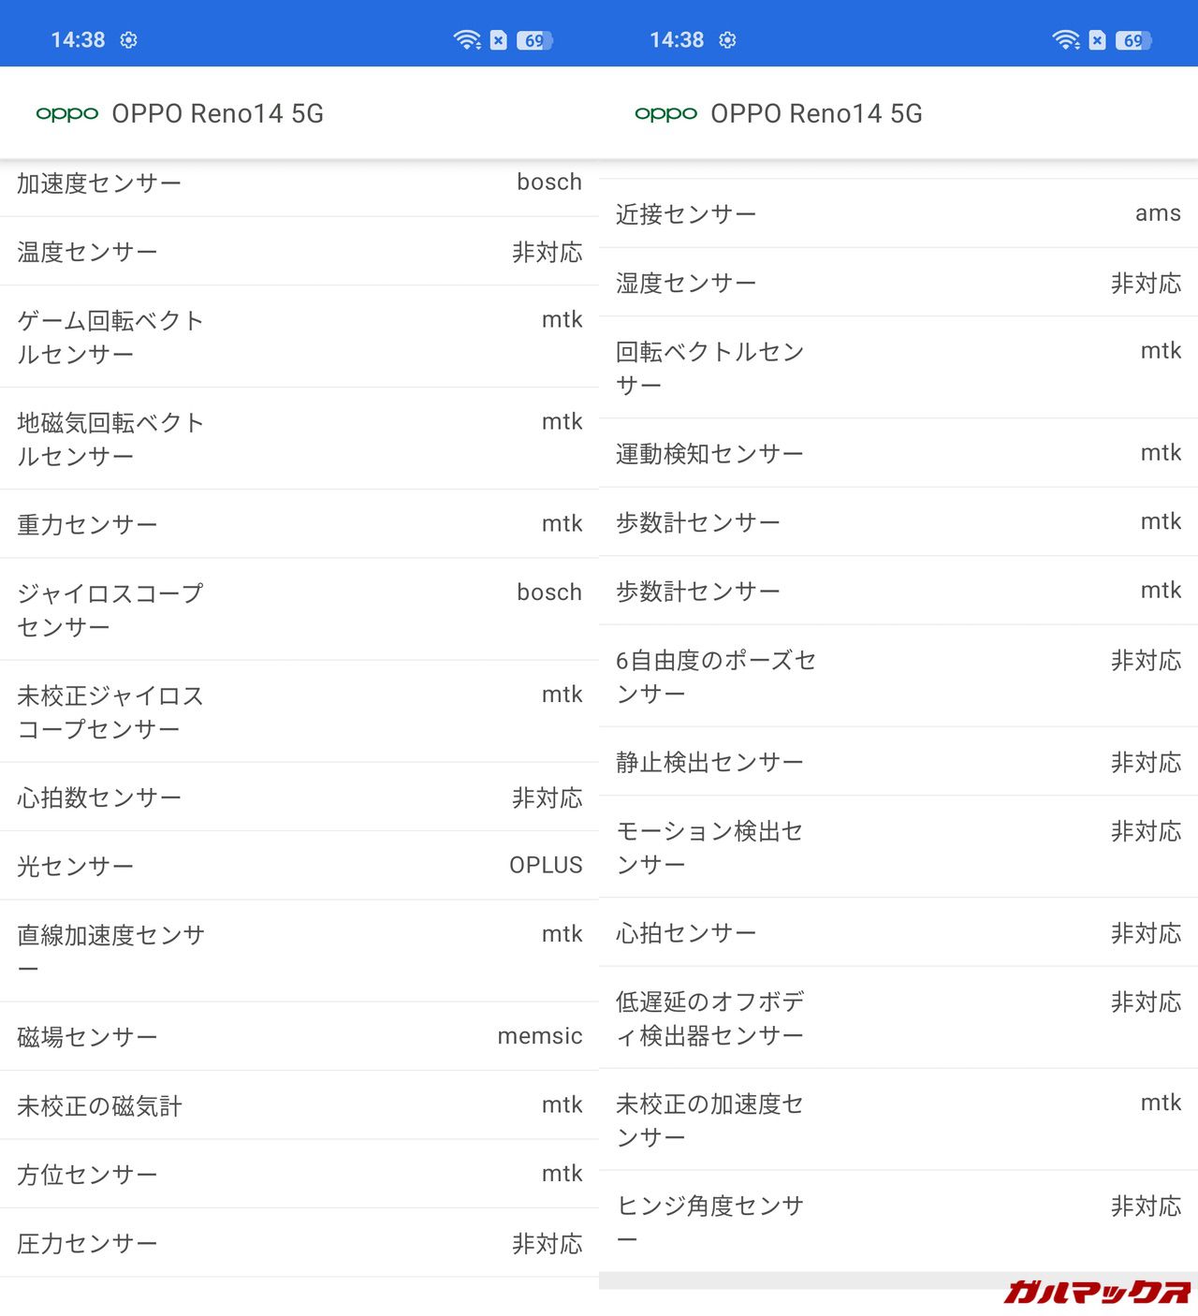Click the OPPO logo in the right screenshot header

tap(665, 114)
